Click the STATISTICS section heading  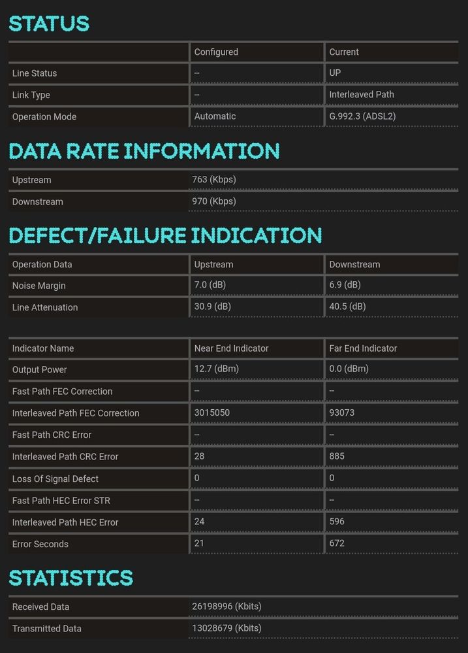tap(70, 578)
